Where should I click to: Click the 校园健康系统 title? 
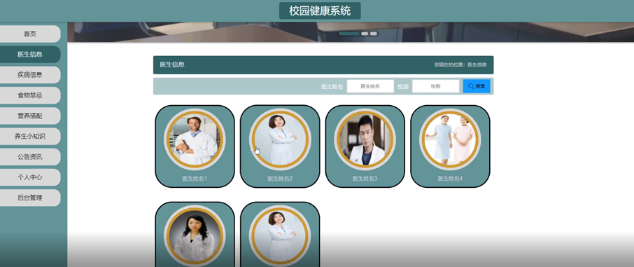320,11
